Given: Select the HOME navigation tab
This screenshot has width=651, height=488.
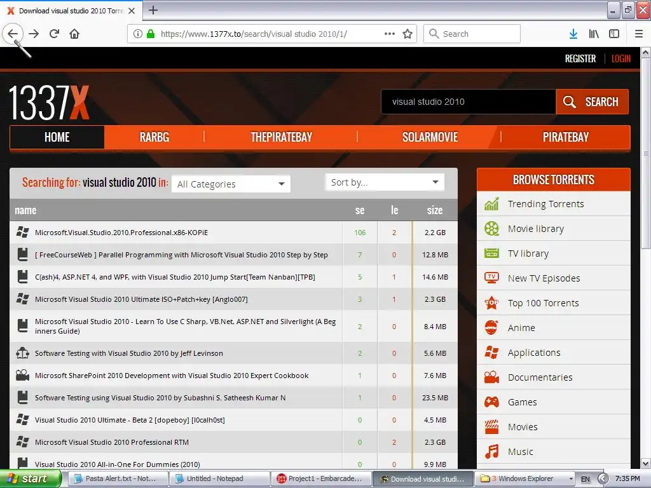Looking at the screenshot, I should 57,137.
